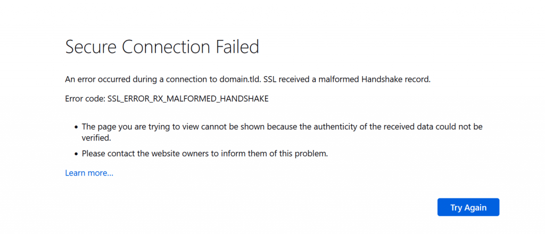Click the phrase malformed Handshake record
This screenshot has width=545, height=234.
[x=373, y=80]
